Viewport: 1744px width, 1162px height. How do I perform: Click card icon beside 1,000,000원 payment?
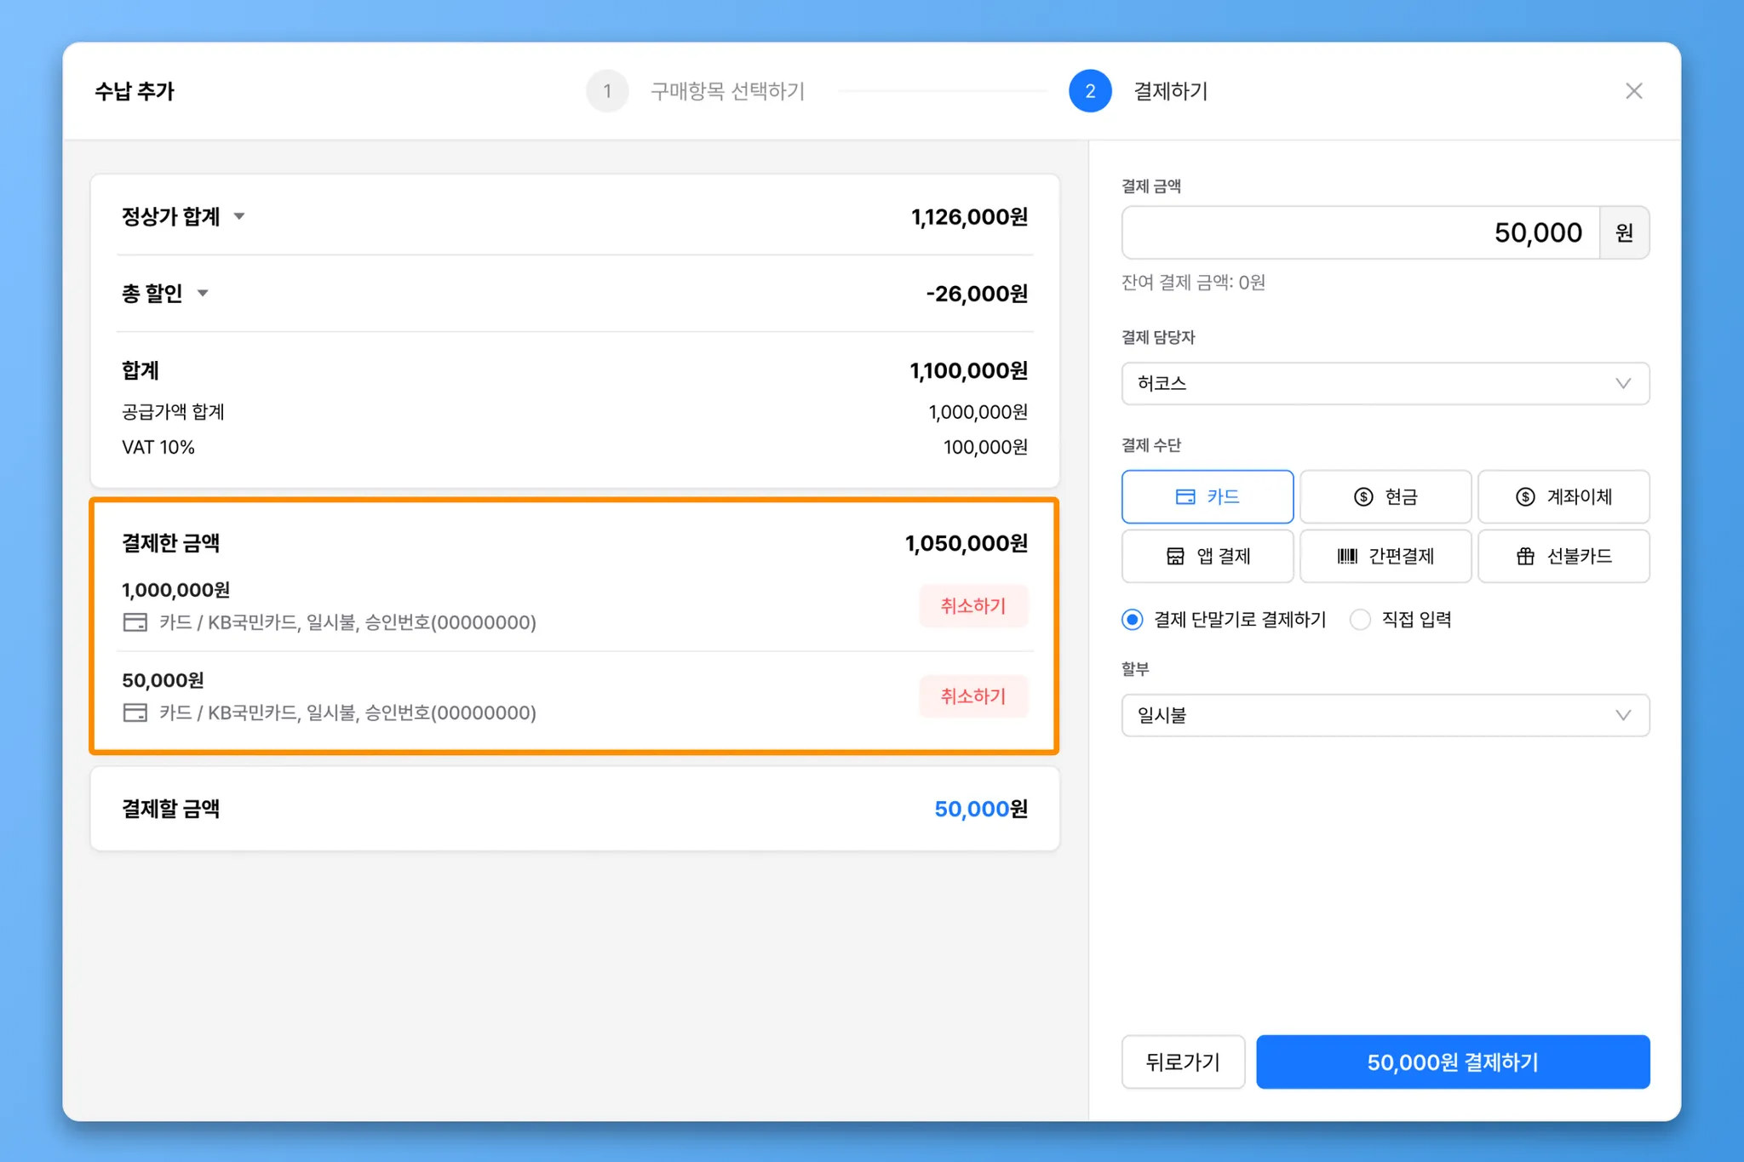coord(135,622)
